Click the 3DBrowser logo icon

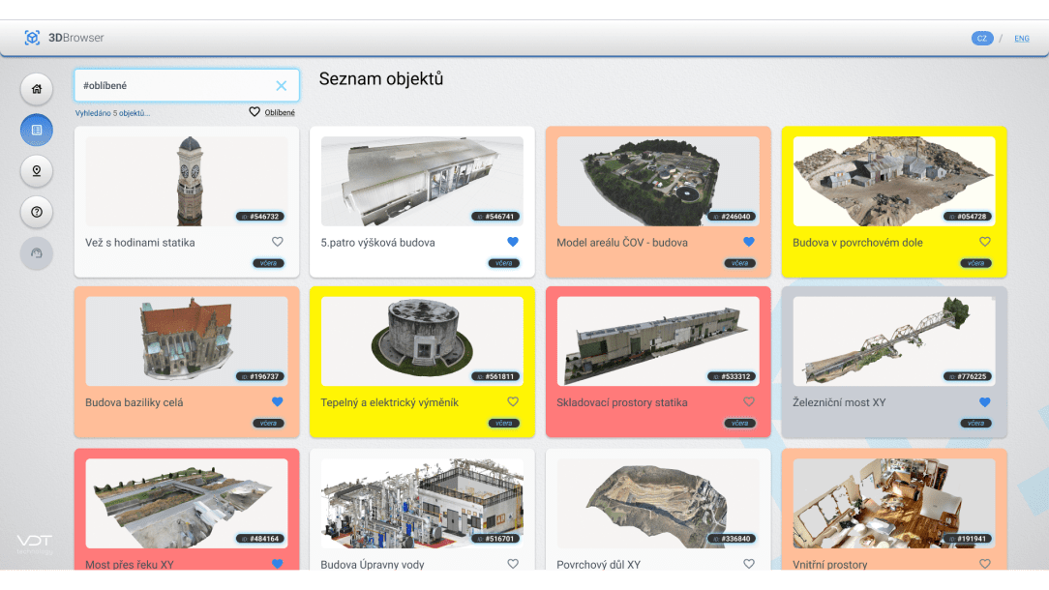33,38
